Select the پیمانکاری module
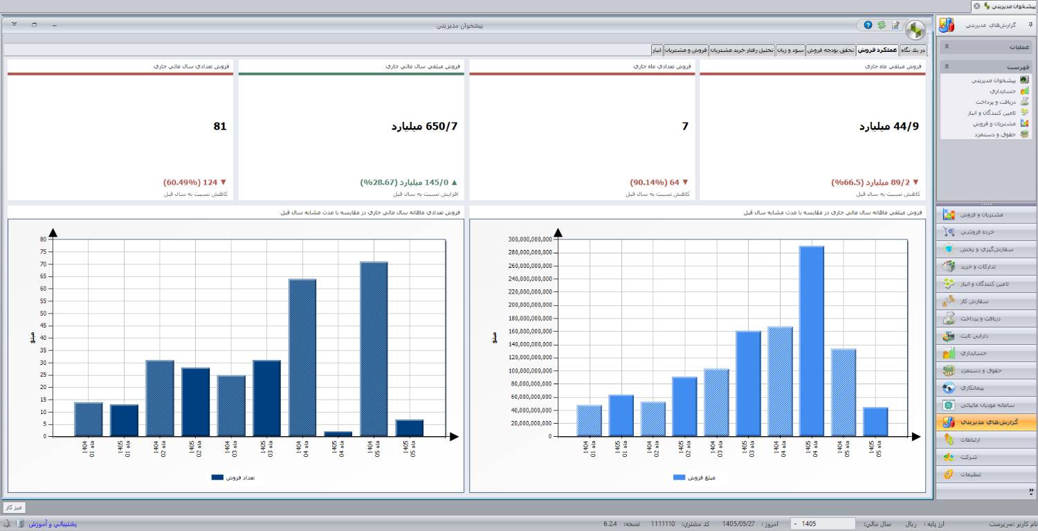 pos(986,388)
